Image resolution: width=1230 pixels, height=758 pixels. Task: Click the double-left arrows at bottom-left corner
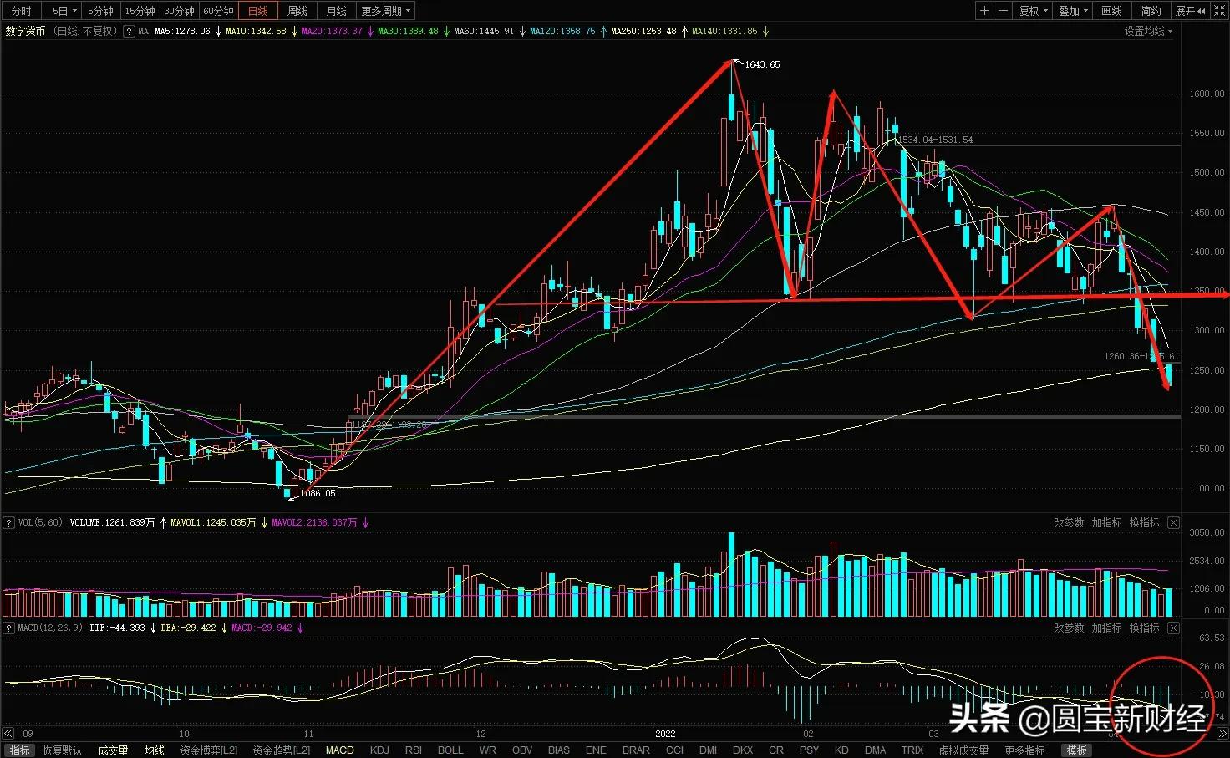pyautogui.click(x=8, y=734)
